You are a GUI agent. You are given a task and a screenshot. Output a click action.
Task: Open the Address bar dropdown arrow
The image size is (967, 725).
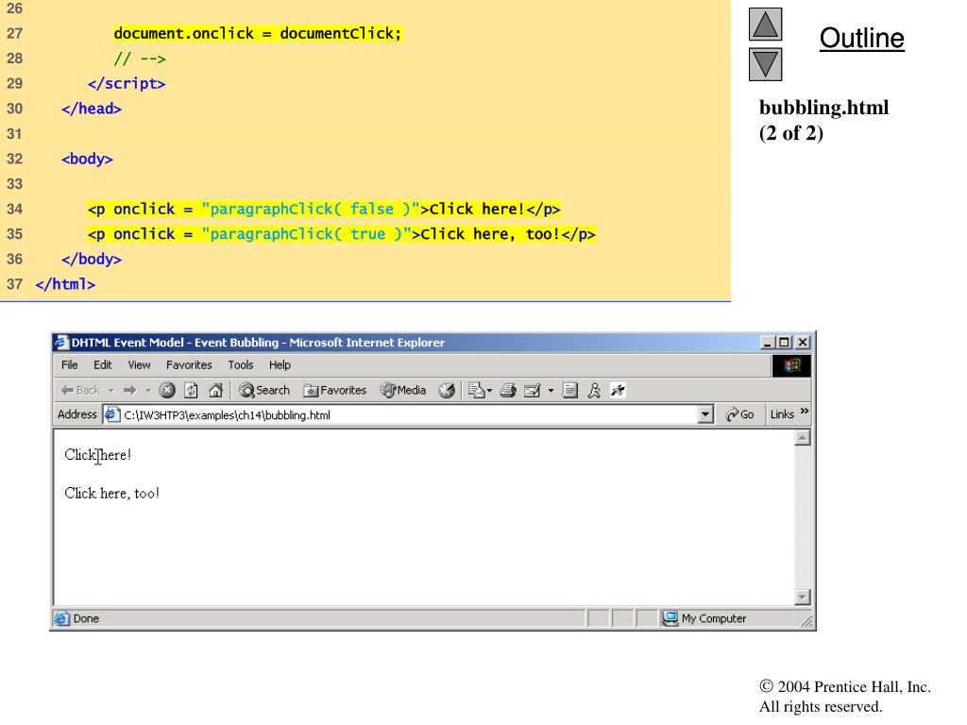[705, 414]
